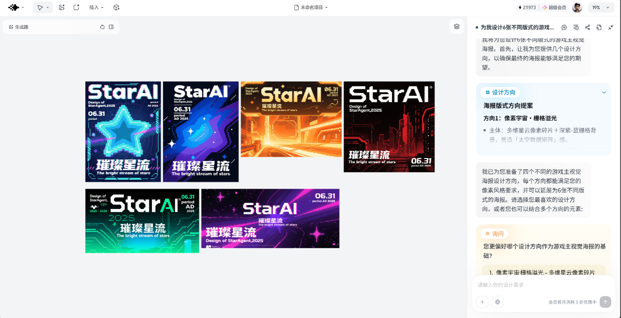The width and height of the screenshot is (621, 318).
Task: Open the app logo main menu
Action: pos(16,7)
